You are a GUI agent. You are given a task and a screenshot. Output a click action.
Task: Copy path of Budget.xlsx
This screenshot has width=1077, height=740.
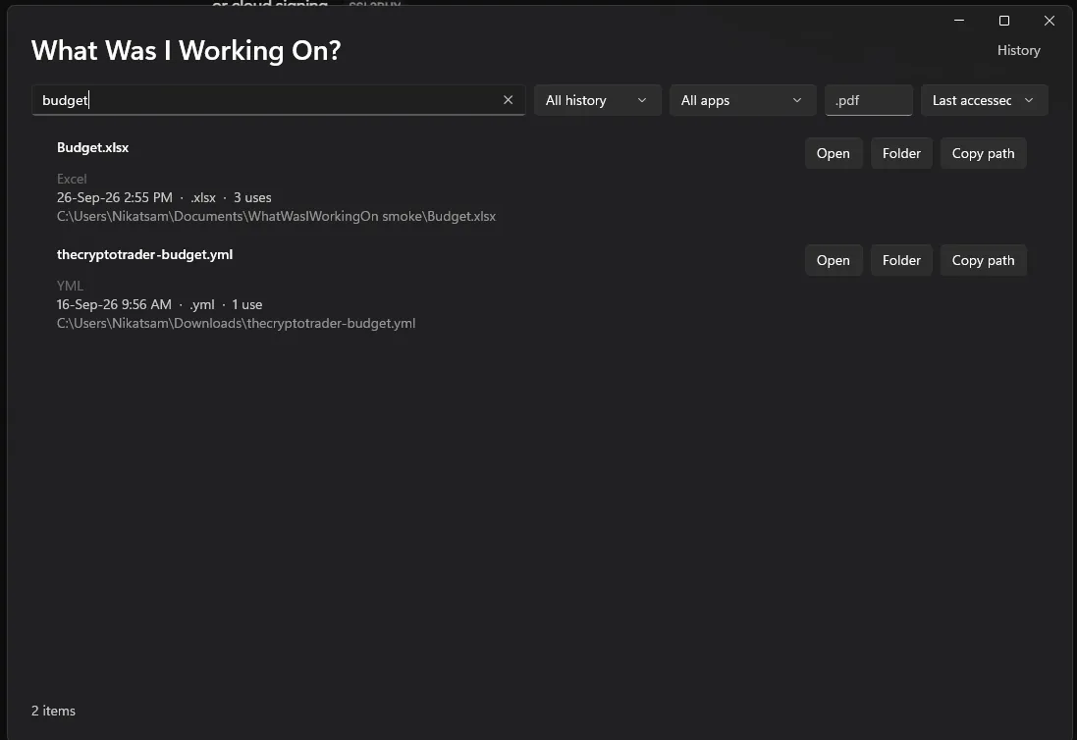pyautogui.click(x=983, y=153)
